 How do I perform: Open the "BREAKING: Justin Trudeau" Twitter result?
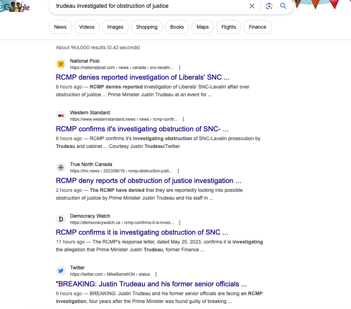[x=151, y=284]
